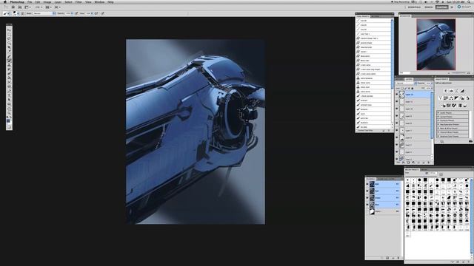Switch to the Essentials workspace
Screen dimensions: 474x266
414,7
